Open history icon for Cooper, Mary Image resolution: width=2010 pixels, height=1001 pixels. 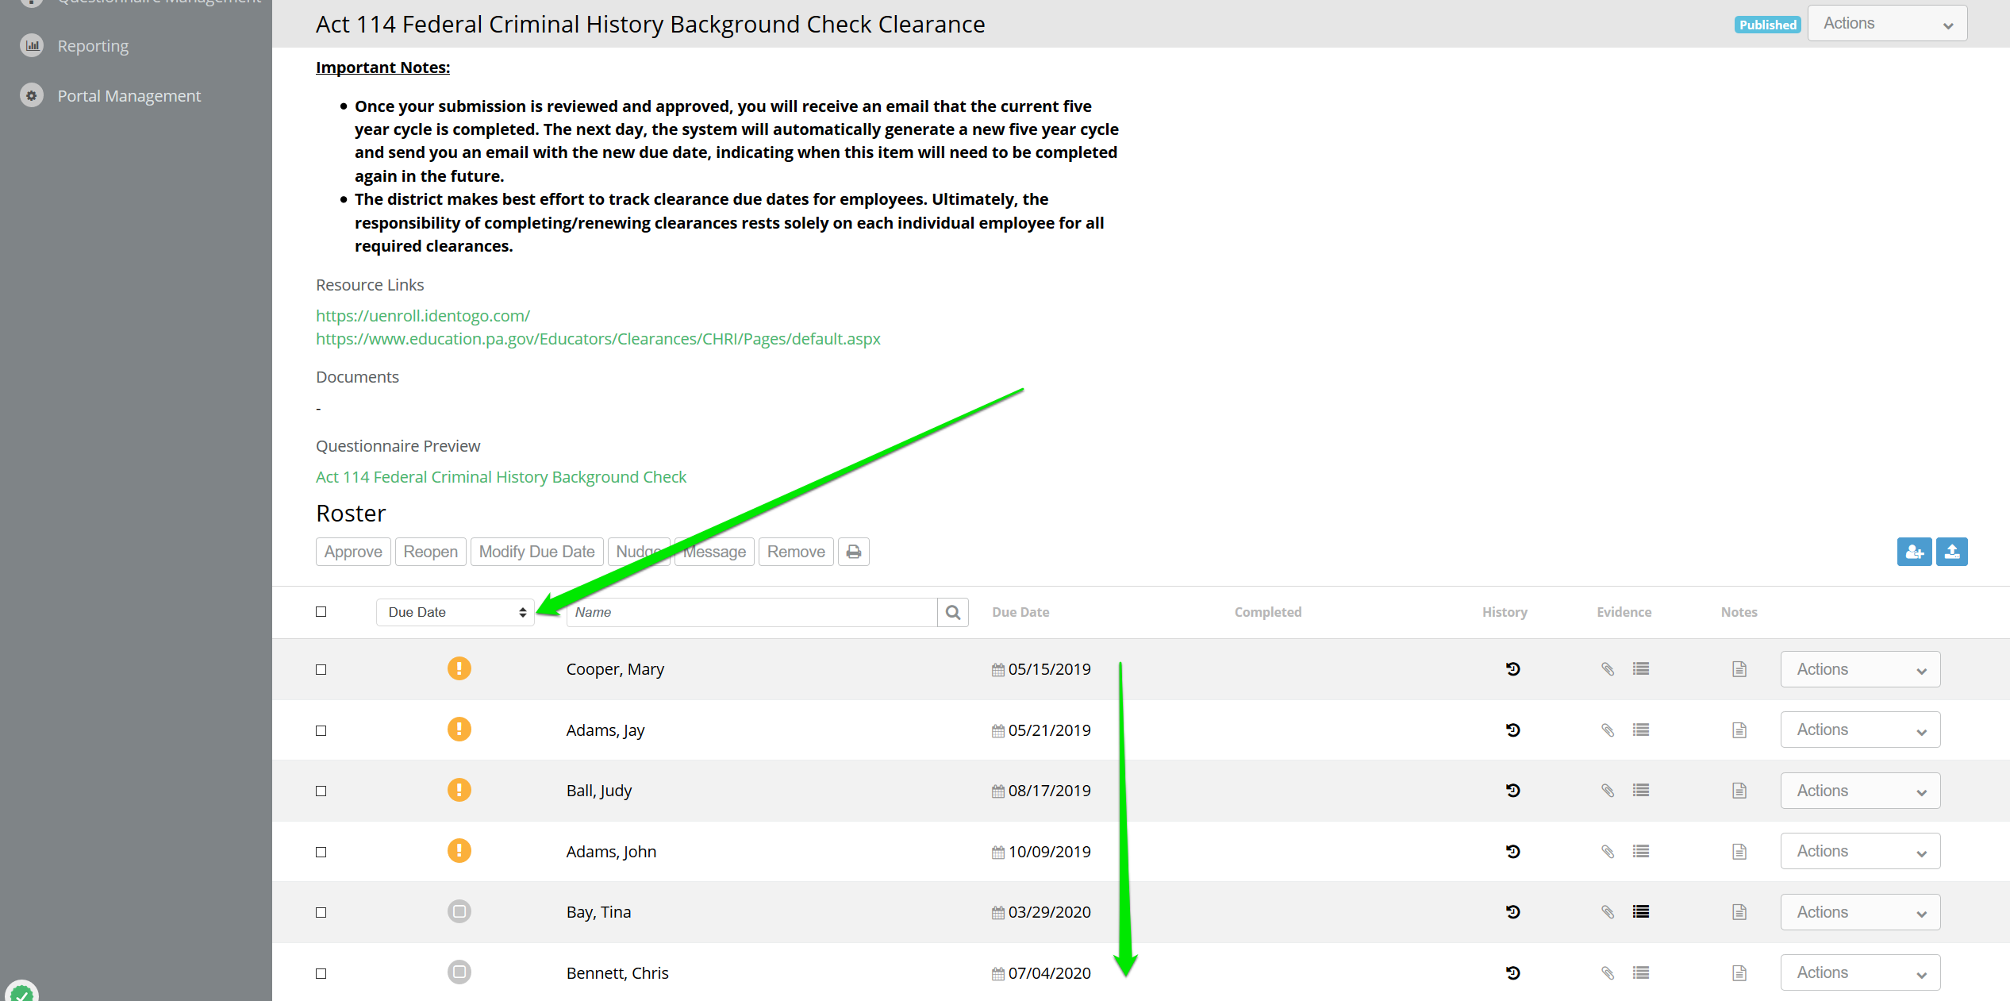(x=1512, y=669)
